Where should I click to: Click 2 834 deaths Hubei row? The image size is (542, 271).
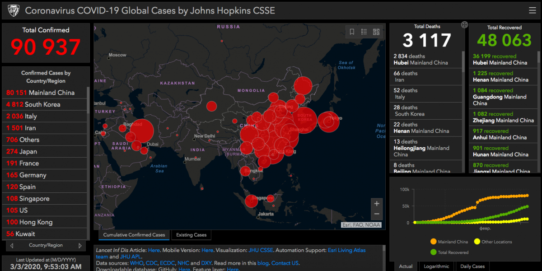425,60
